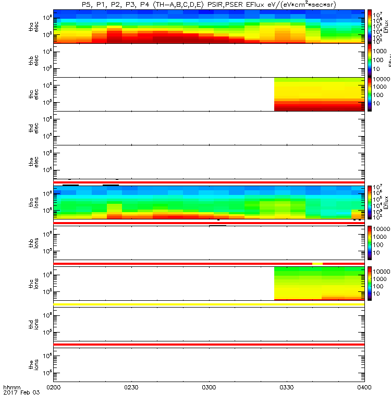
Task: Select the 'thd ions' panel axis label
Action: coord(33,324)
